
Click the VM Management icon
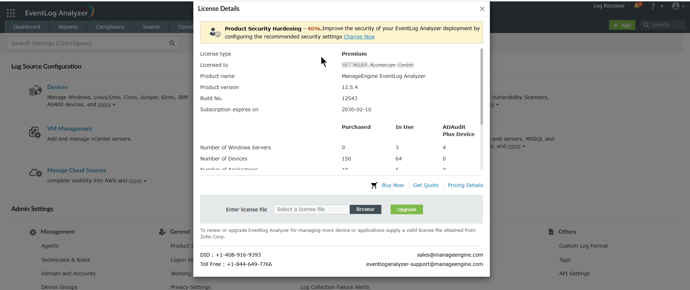(35, 132)
